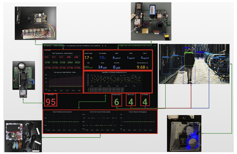Screen dimensions: 237x154
Task: Click blue series color swatch in legend
Action: pyautogui.click(x=89, y=91)
